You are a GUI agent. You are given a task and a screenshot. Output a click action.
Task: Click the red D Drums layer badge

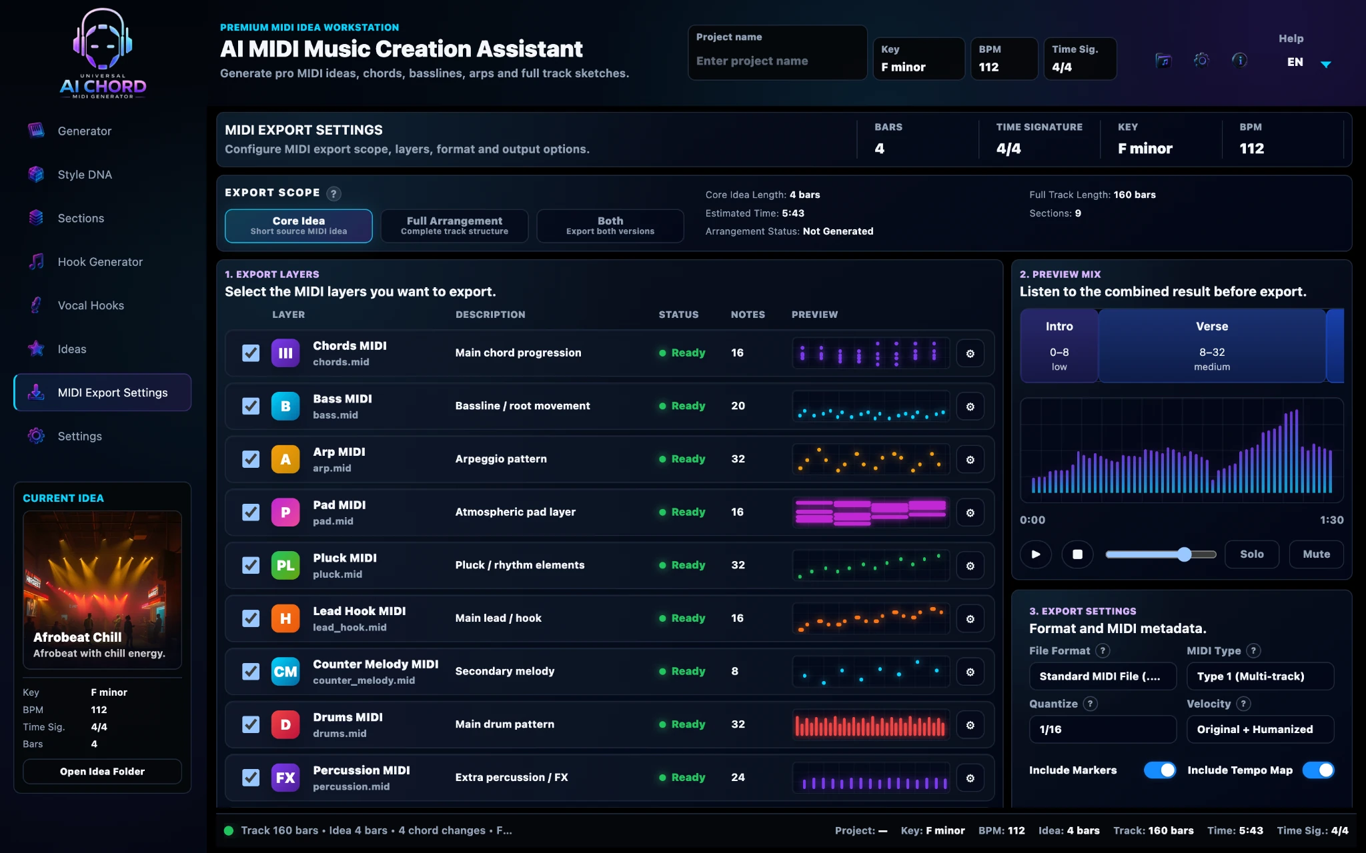click(x=285, y=724)
